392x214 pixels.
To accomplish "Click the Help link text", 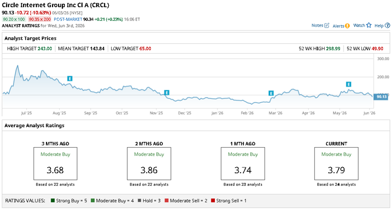I will click(379, 26).
